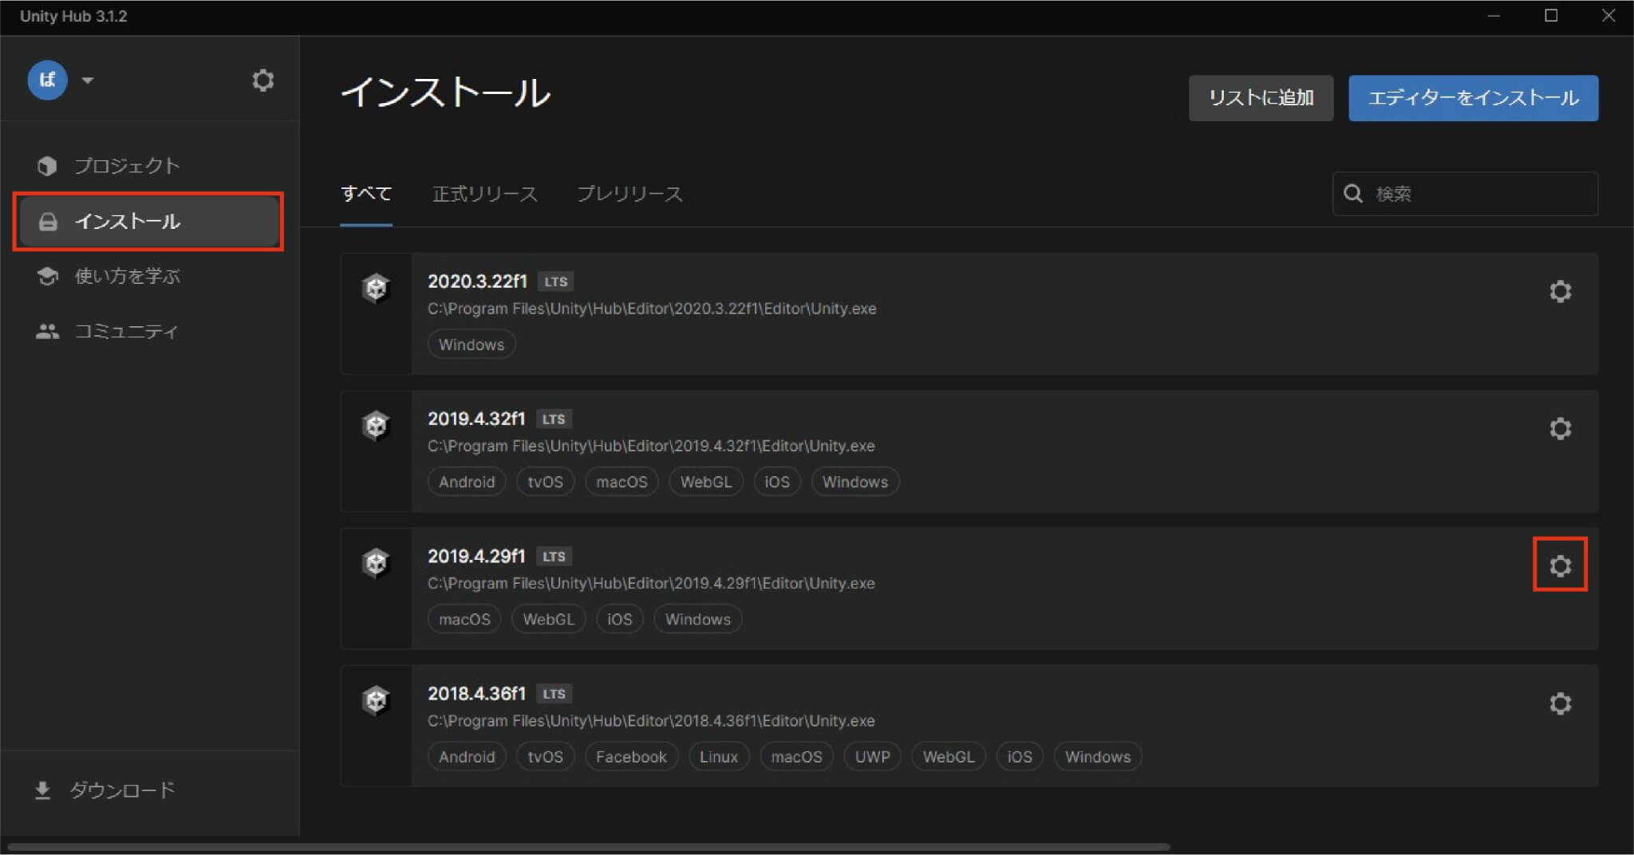Image resolution: width=1634 pixels, height=855 pixels.
Task: Switch to the プレリリース tab
Action: [x=629, y=194]
